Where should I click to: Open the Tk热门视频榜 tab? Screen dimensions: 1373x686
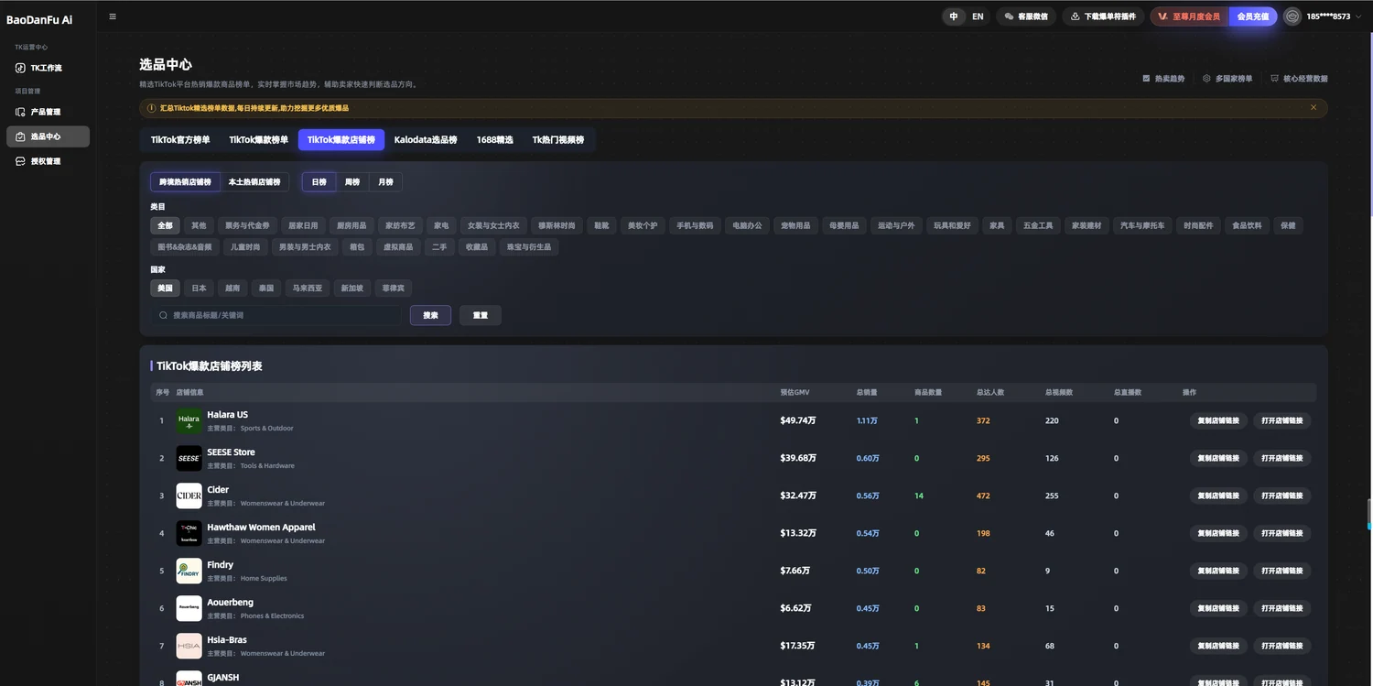[x=558, y=140]
